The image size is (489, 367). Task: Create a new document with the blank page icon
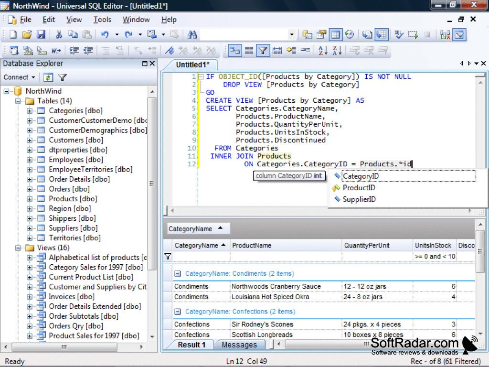13,34
